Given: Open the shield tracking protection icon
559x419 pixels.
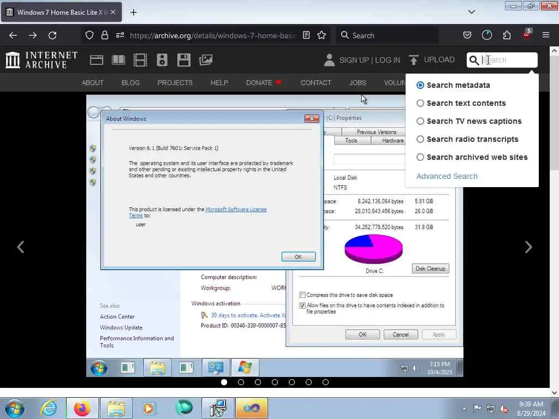Looking at the screenshot, I should tap(90, 35).
